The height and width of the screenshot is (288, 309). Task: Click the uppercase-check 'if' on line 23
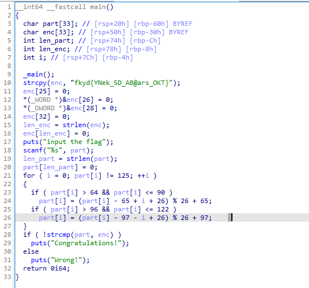pyautogui.click(x=35, y=192)
